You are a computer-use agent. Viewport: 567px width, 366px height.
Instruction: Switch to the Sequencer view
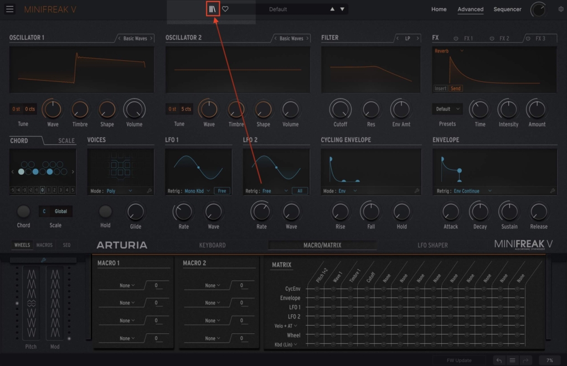click(507, 9)
